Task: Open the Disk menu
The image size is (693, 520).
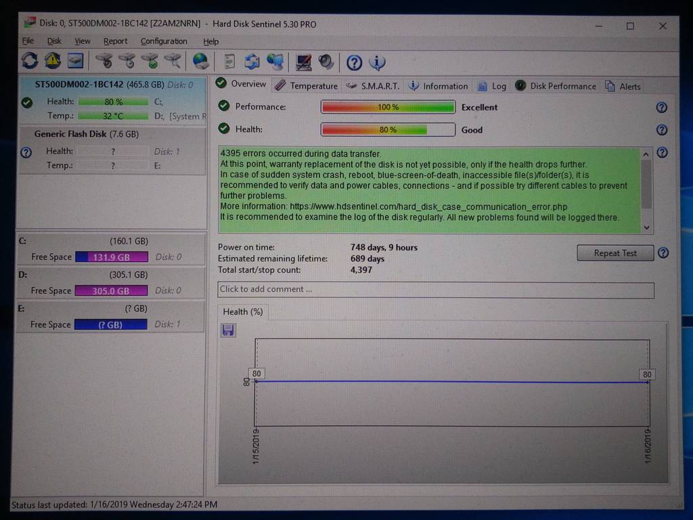Action: [54, 41]
